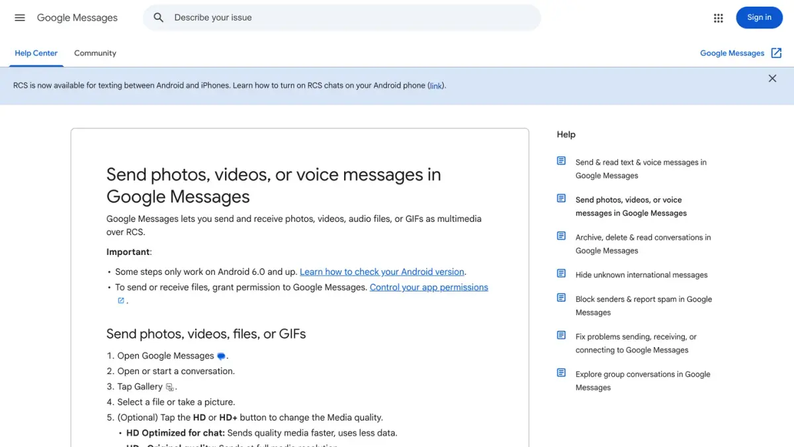Click the Sign in button

(x=759, y=18)
